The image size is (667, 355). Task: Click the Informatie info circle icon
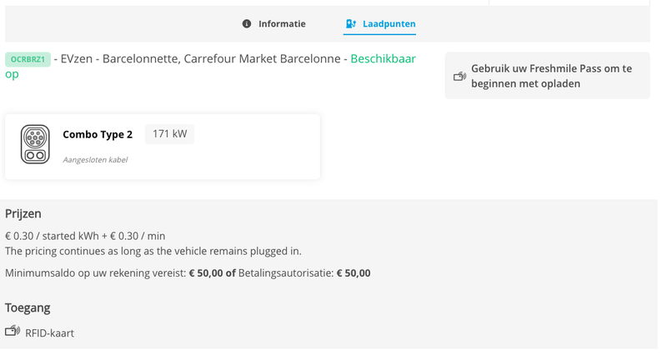247,24
